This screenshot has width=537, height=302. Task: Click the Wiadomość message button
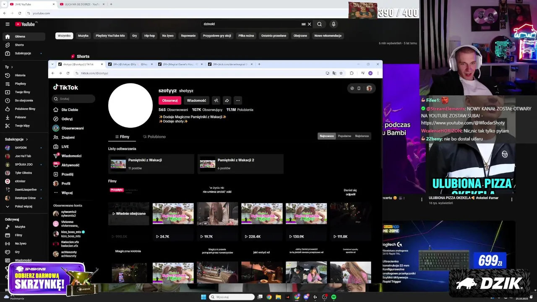(x=196, y=101)
